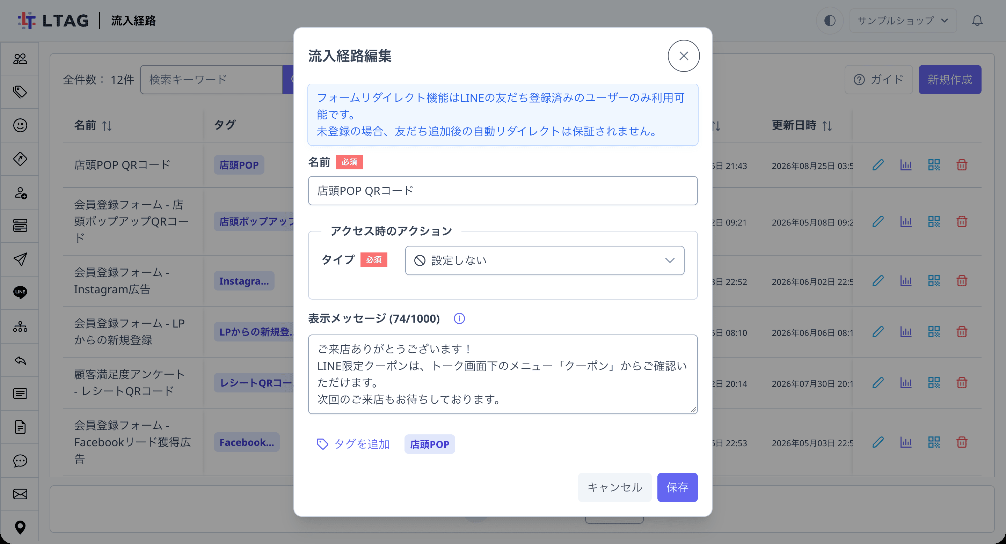Show QR code for Instagram広告 row

point(934,281)
